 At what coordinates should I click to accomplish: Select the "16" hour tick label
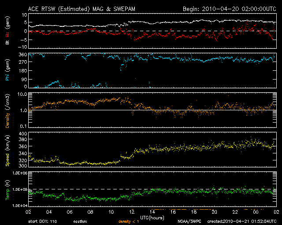tap(173, 212)
